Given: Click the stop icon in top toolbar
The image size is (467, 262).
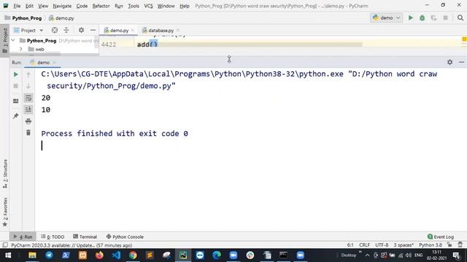Looking at the screenshot, I should (445, 17).
